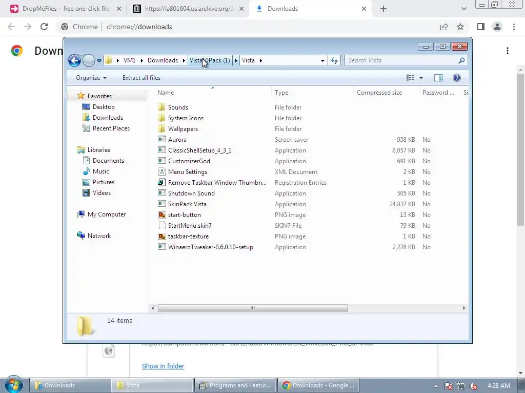Select Network in sidebar

pyautogui.click(x=99, y=236)
